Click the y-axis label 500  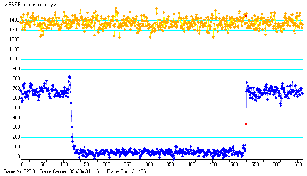16,108
